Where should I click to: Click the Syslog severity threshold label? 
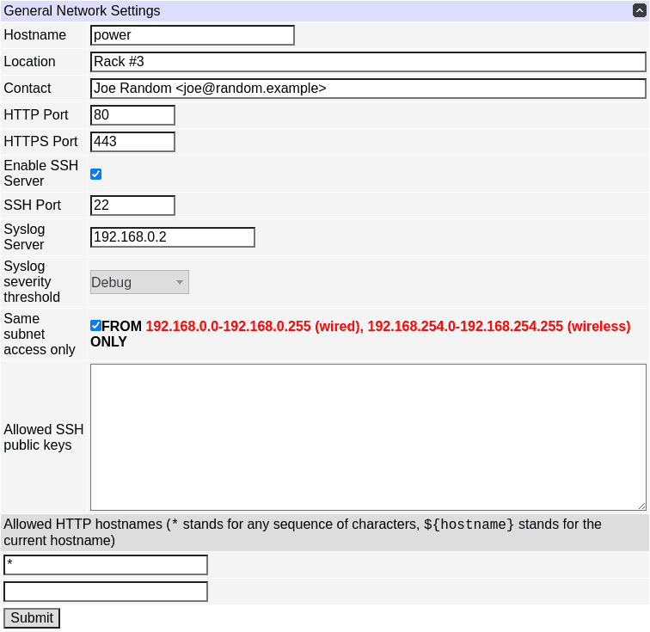point(33,282)
